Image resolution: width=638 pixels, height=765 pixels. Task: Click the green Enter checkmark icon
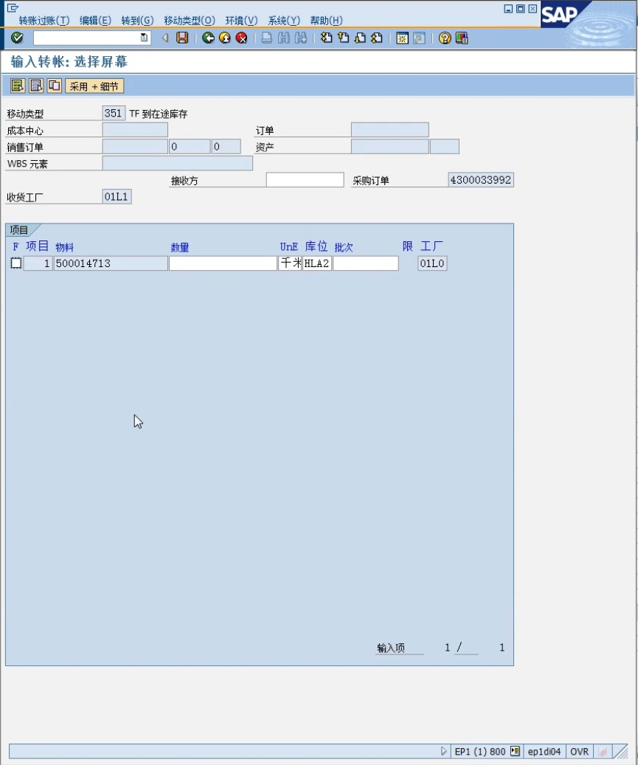(17, 38)
